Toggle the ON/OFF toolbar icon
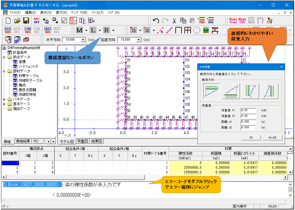Image resolution: width=295 pixels, height=210 pixels. coord(37,21)
